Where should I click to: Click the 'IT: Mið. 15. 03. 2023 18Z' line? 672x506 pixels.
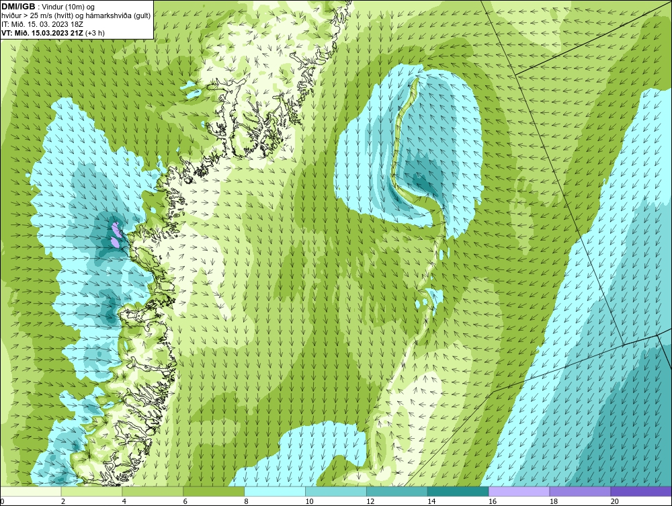pos(42,24)
